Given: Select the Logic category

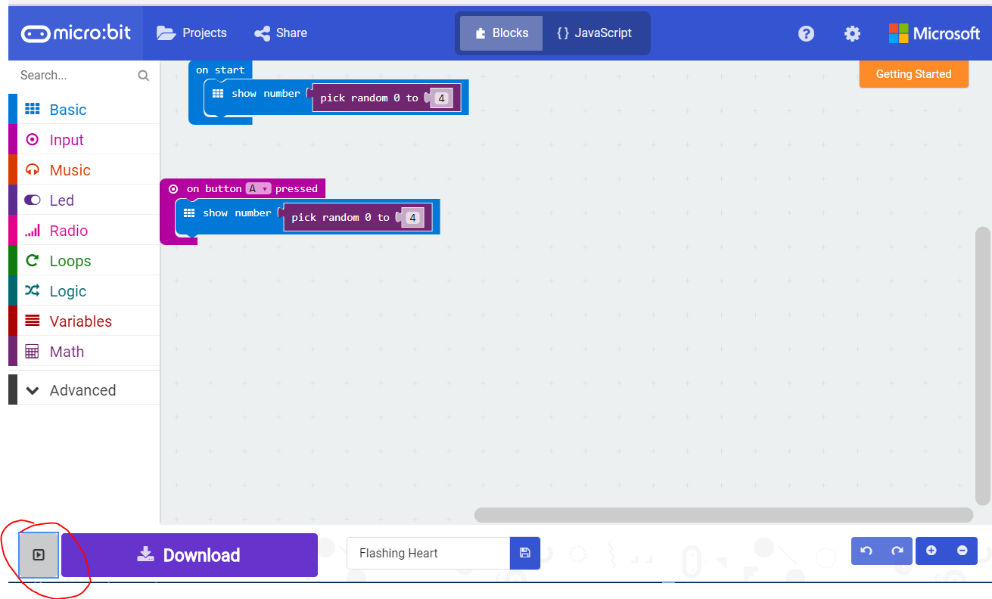Looking at the screenshot, I should tap(67, 290).
